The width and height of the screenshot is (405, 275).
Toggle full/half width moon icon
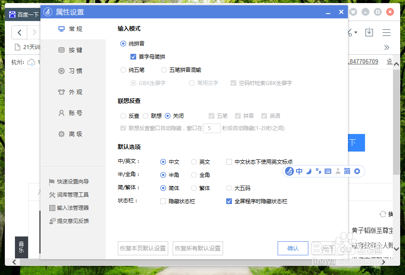309,171
